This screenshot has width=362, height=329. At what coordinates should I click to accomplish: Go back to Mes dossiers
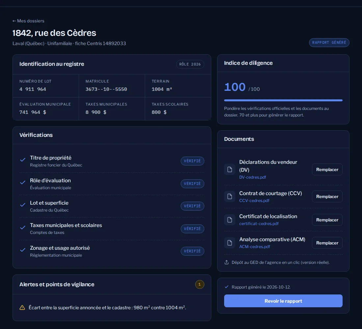tap(28, 21)
